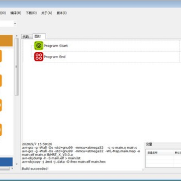181x181 pixels.
Task: Click the 'avr-objdump -h -S main.elf' output line
Action: 51,158
